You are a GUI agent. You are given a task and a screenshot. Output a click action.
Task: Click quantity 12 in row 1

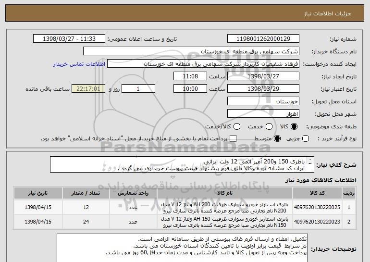coord(86,207)
